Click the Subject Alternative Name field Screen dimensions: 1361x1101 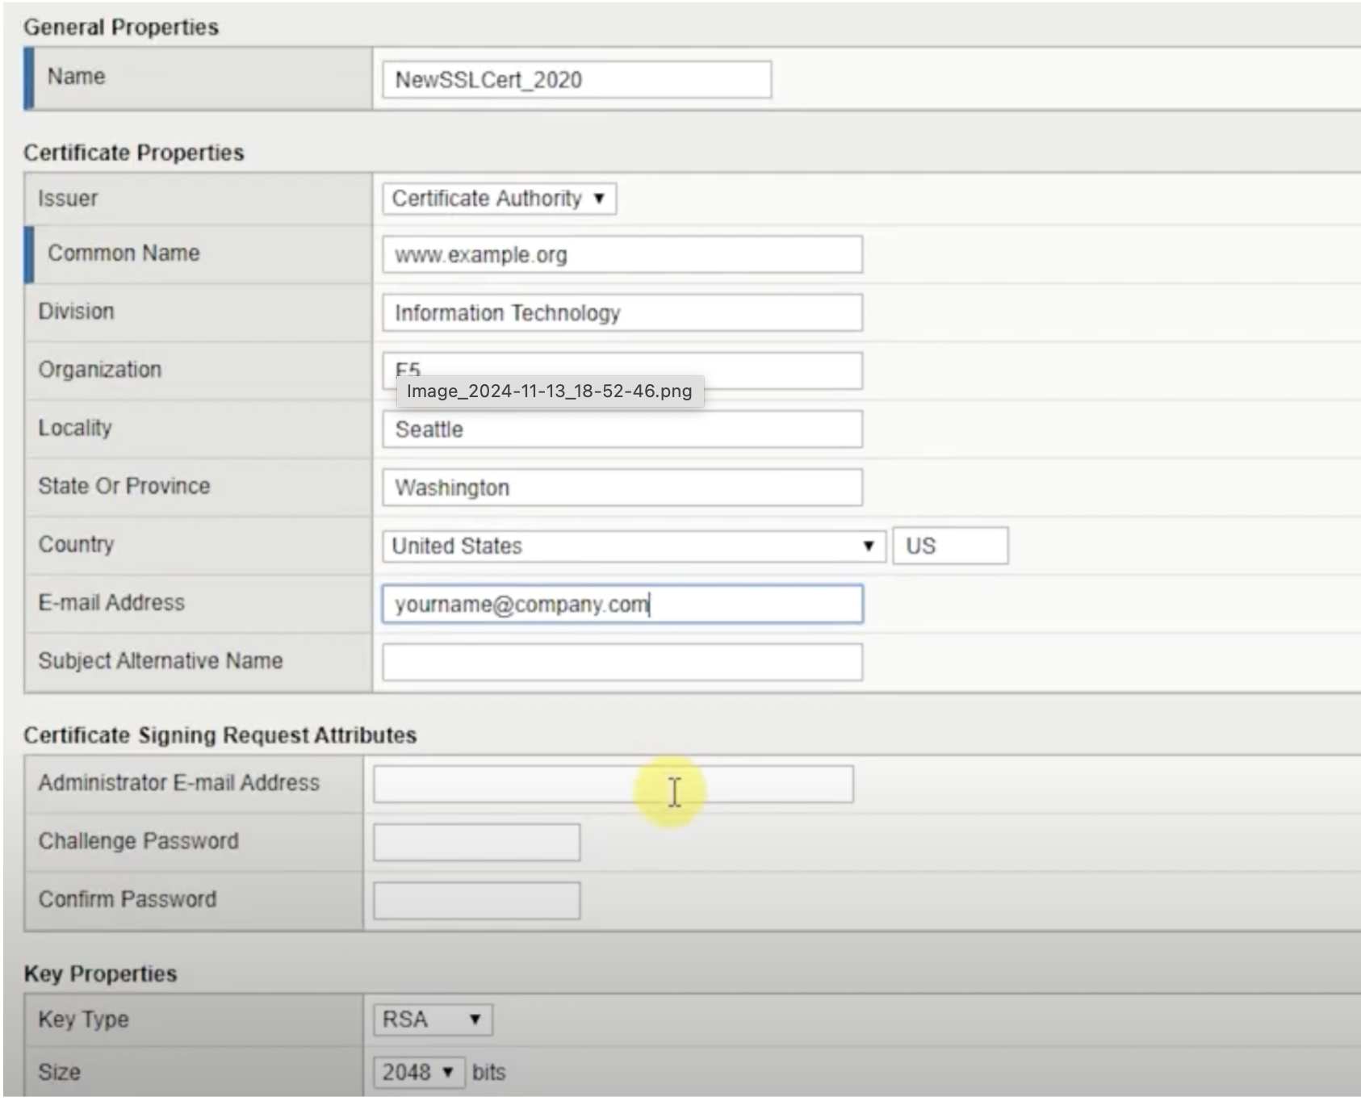click(622, 663)
